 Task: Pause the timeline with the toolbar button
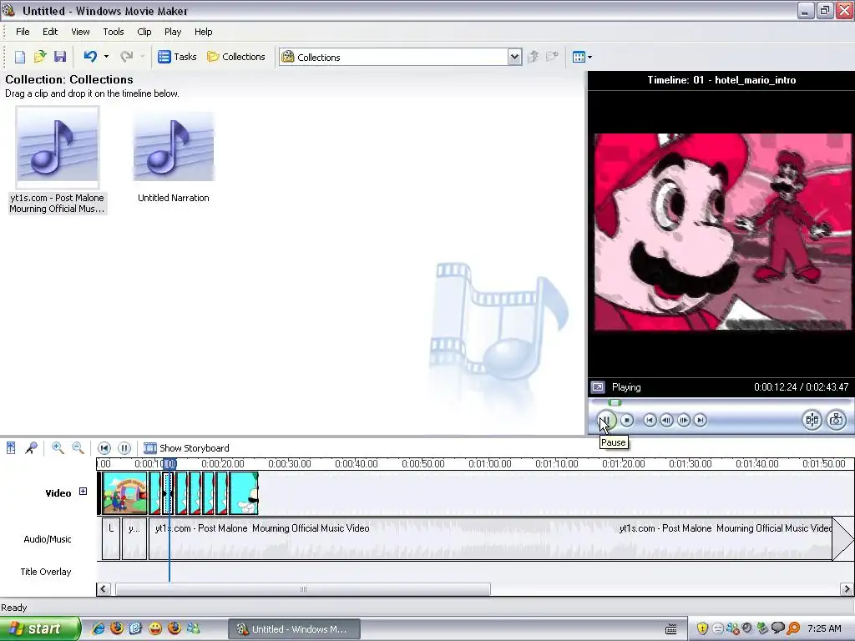coord(124,448)
